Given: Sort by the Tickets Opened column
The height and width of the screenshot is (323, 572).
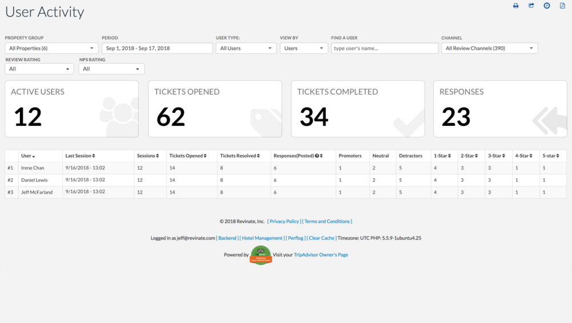Looking at the screenshot, I should [188, 156].
